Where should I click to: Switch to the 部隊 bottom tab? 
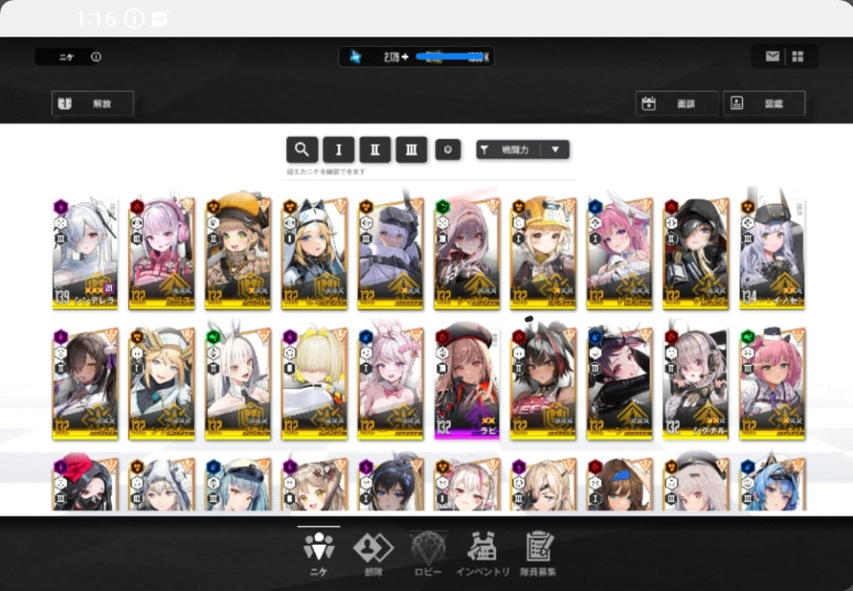point(373,554)
